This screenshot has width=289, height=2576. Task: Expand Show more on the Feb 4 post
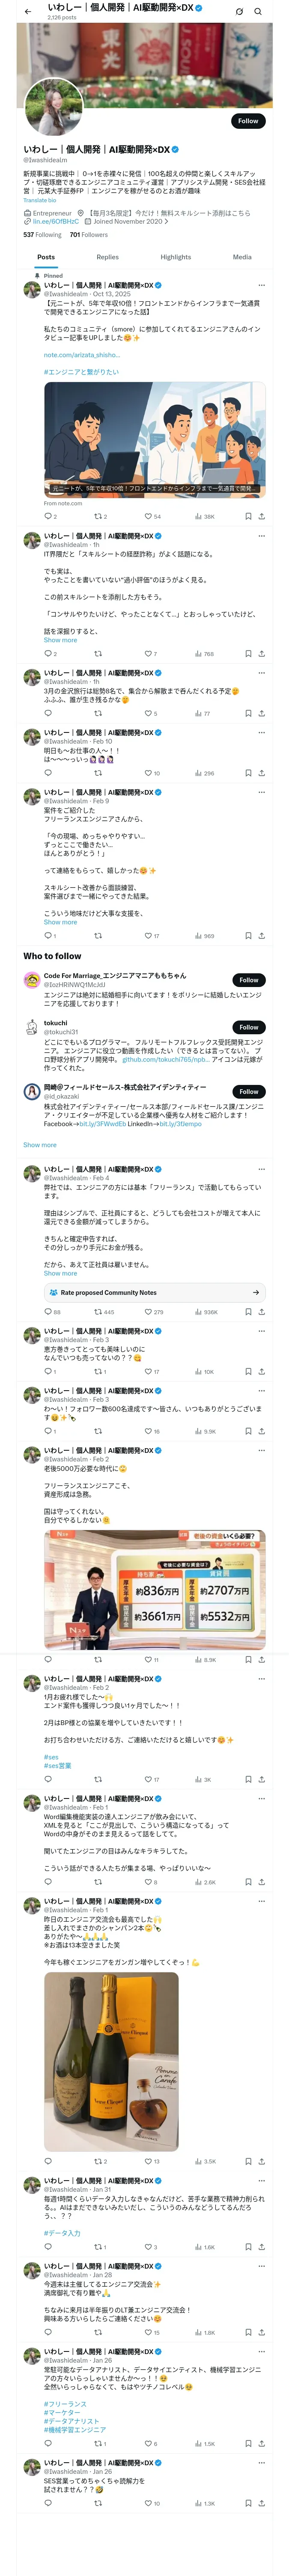(x=60, y=1273)
